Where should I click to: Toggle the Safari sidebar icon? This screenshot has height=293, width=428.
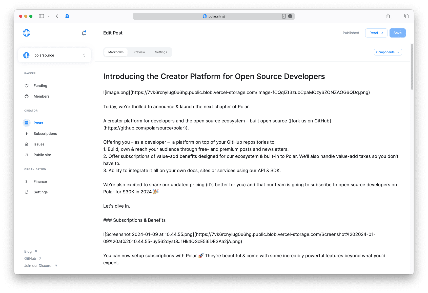click(41, 16)
